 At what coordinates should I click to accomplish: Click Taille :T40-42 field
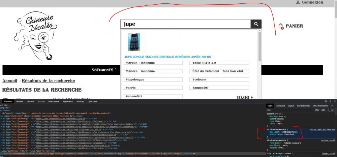219,63
